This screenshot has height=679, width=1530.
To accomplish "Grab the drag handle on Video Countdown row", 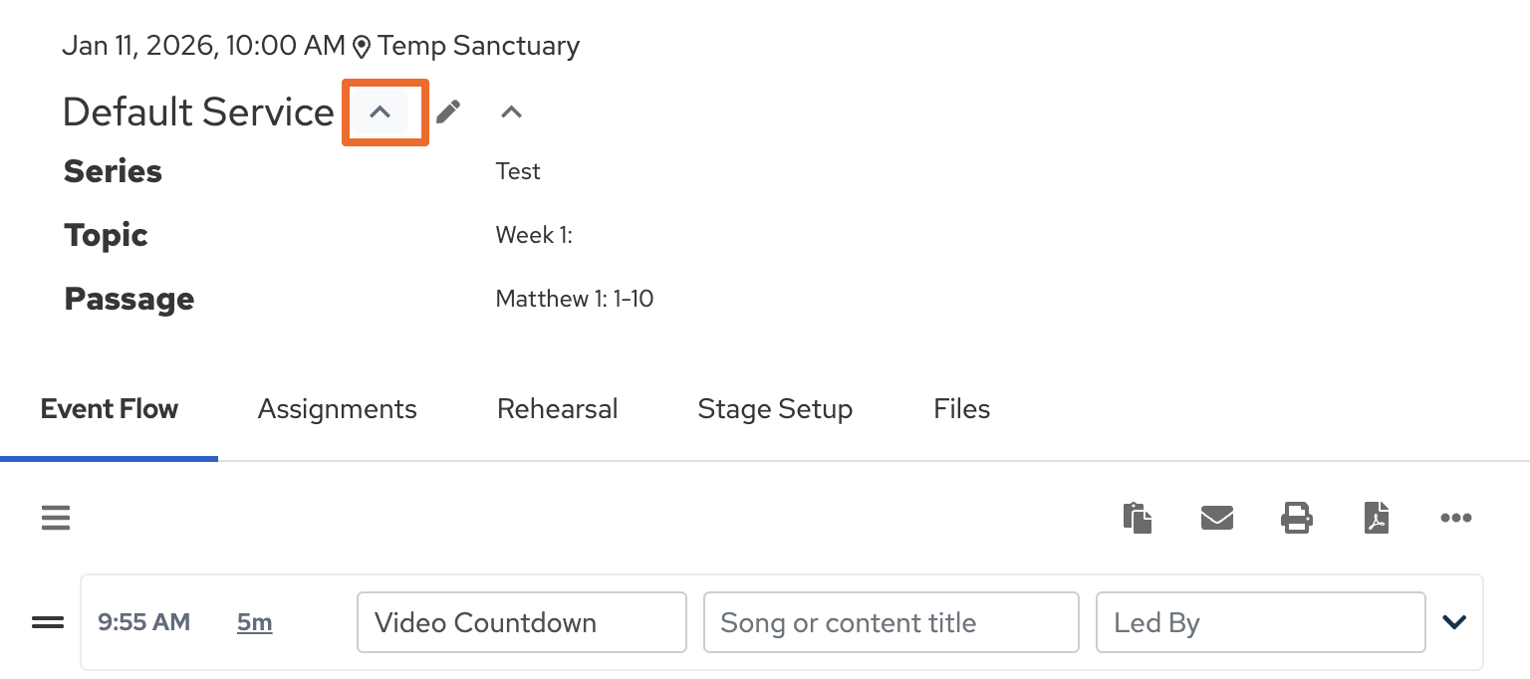I will (48, 623).
